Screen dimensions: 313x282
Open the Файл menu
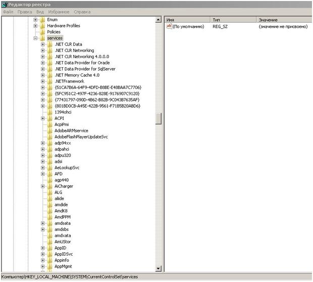point(8,11)
